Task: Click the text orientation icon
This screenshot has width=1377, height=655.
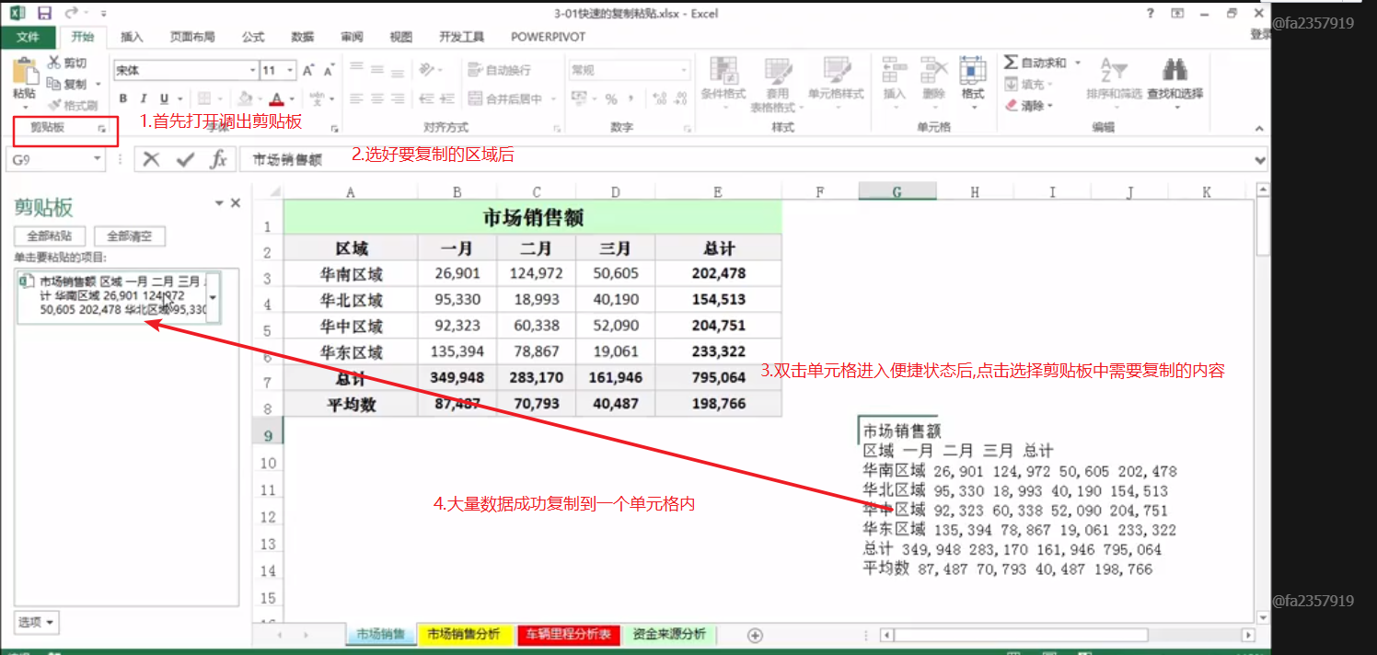Action: [x=426, y=70]
